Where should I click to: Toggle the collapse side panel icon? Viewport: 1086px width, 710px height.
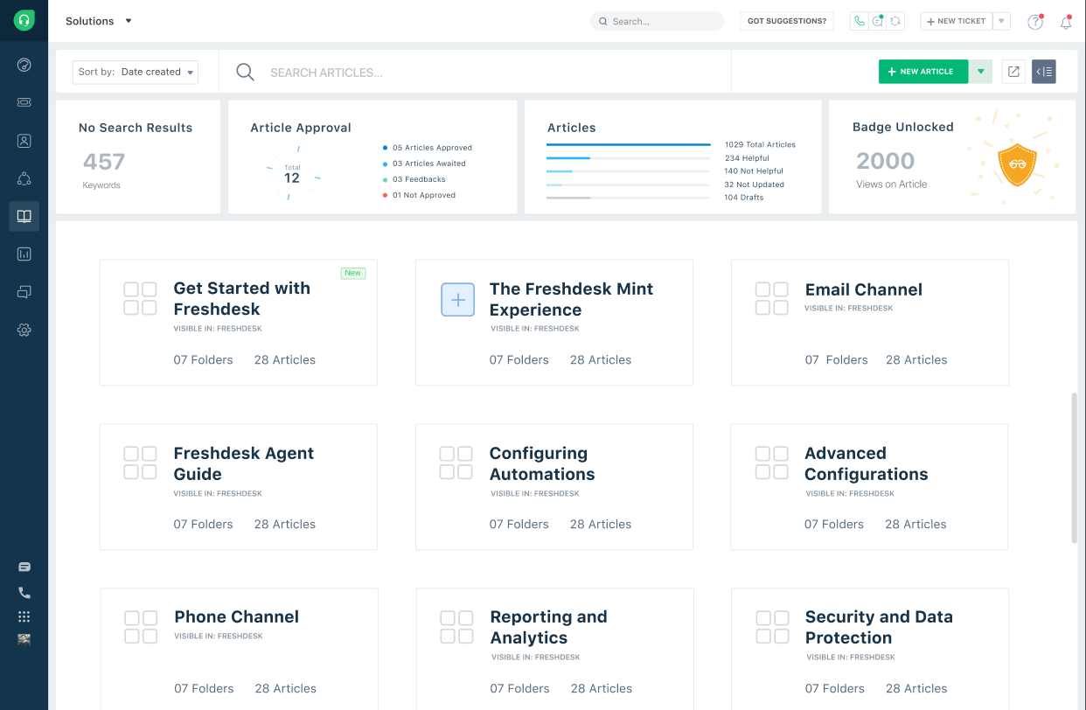[1044, 72]
